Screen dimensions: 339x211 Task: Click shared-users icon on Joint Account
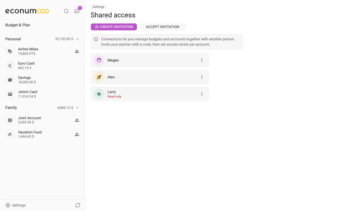[x=77, y=120]
